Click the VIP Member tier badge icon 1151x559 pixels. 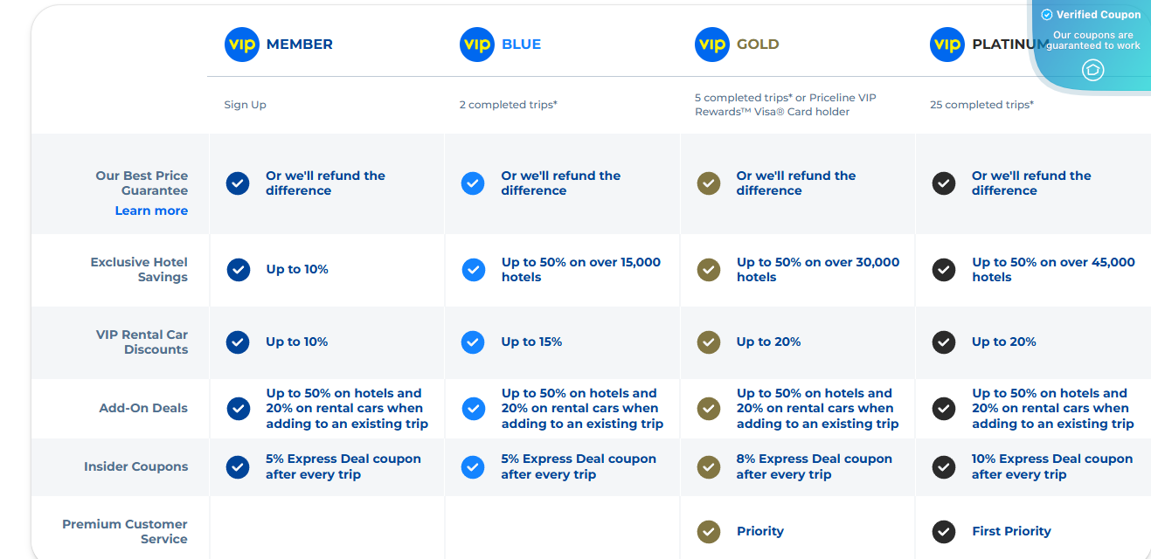242,45
